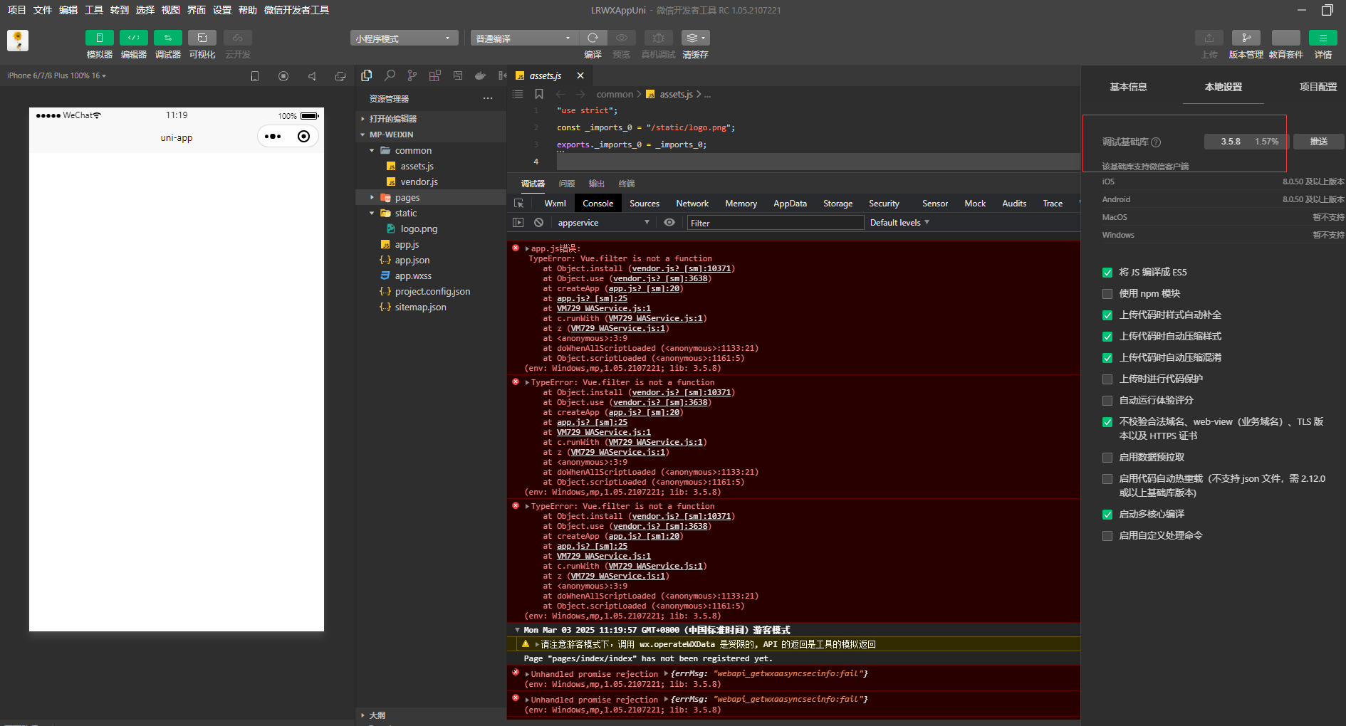Click the clear cache layers icon
Viewport: 1346px width, 726px height.
point(695,38)
